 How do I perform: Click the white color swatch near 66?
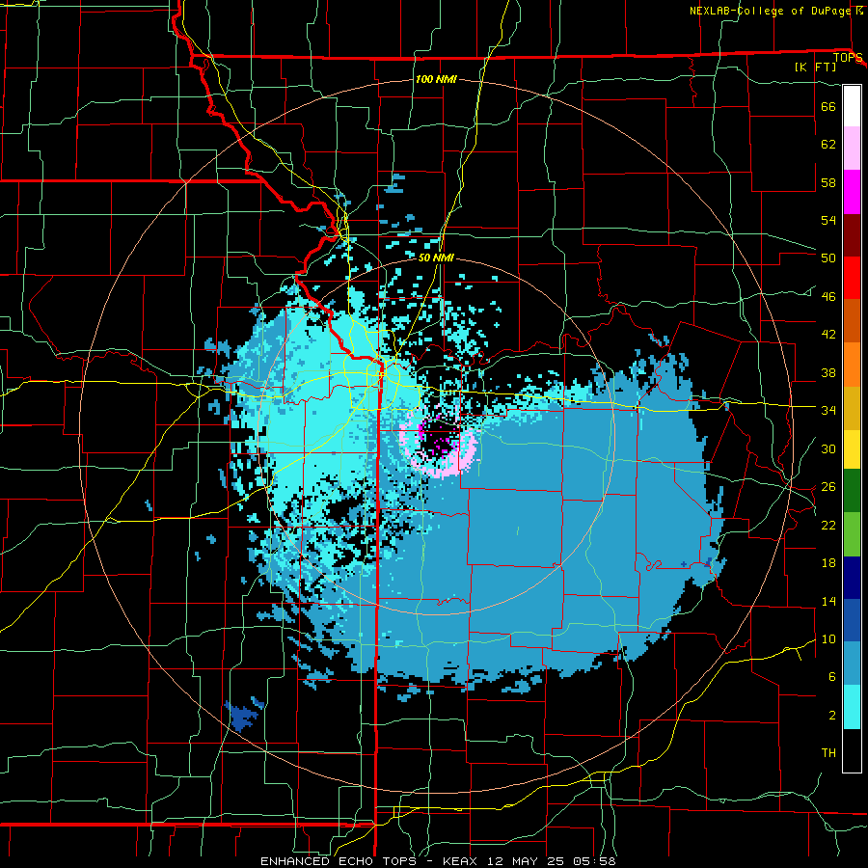click(x=852, y=106)
